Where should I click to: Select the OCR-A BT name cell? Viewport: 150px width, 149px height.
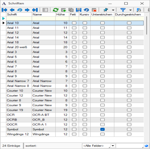[44, 115]
